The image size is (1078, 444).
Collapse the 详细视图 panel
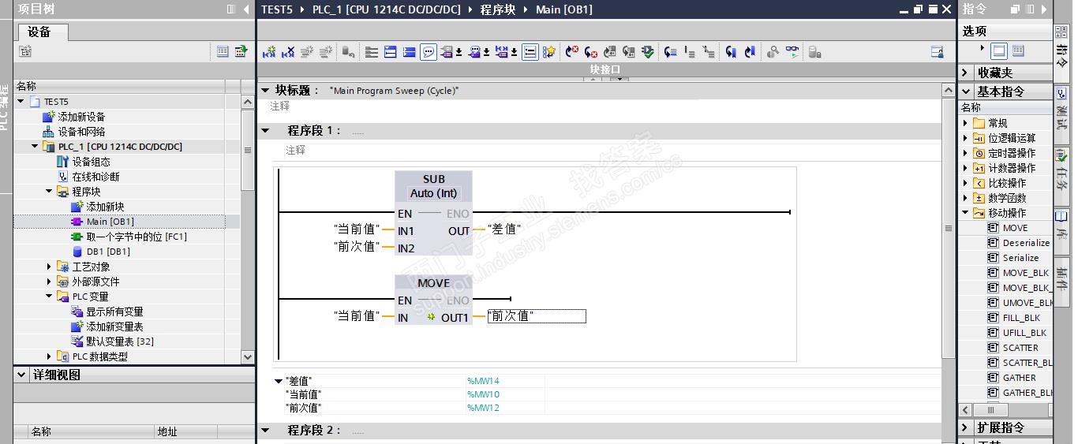pos(22,375)
